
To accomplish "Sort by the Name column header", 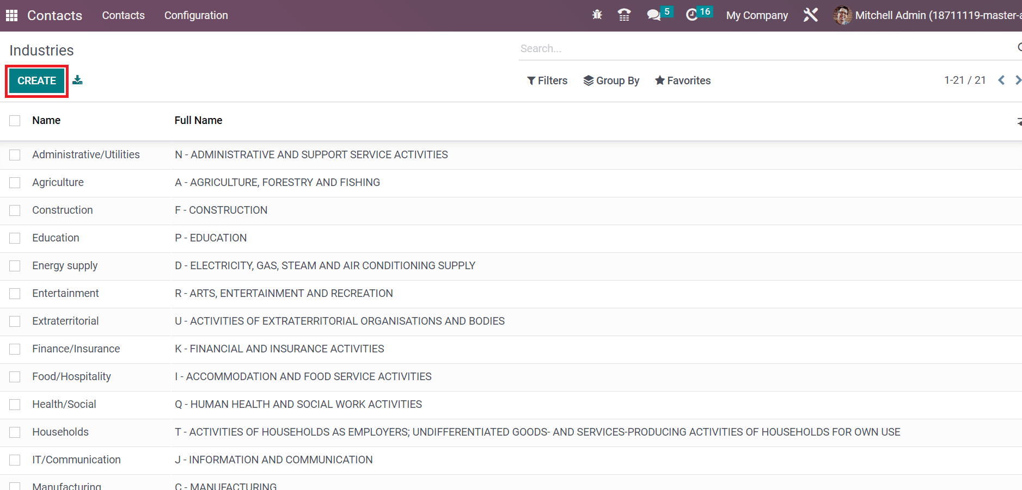I will click(46, 120).
